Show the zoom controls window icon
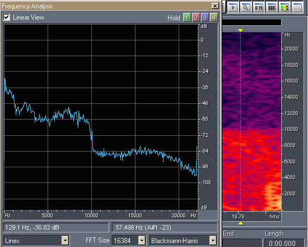 pyautogui.click(x=246, y=7)
